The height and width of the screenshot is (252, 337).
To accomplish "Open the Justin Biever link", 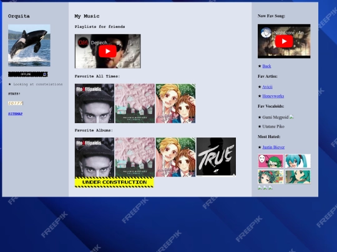I will point(273,147).
